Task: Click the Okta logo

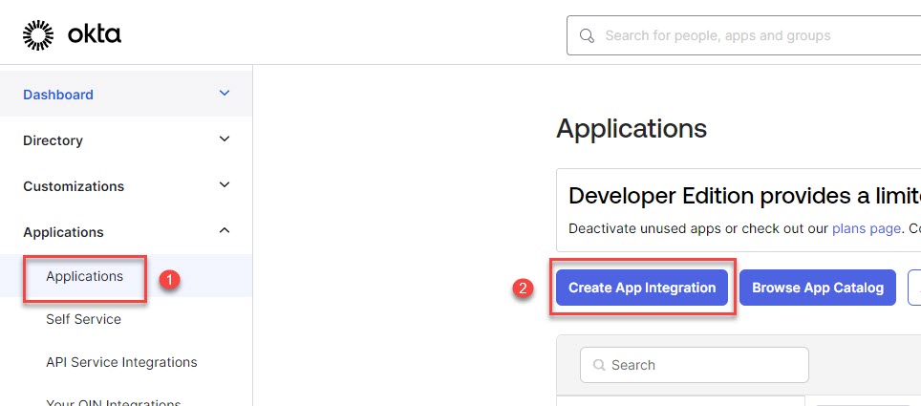Action: (72, 35)
